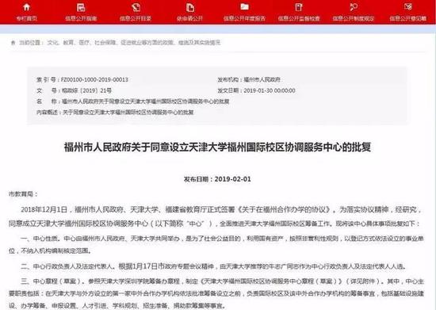This screenshot has width=436, height=310.
Task: Click the salutation 市教育局:
Action: 23,193
